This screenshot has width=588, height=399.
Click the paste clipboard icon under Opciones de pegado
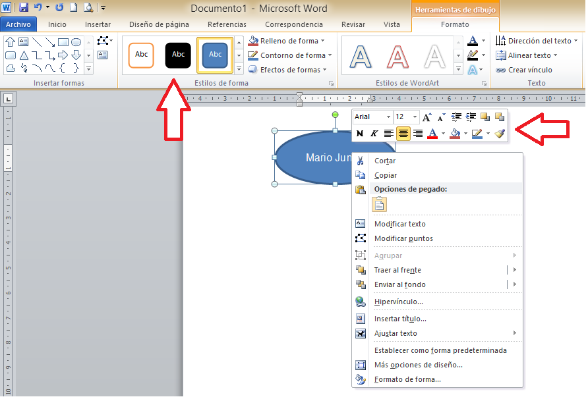[x=379, y=205]
